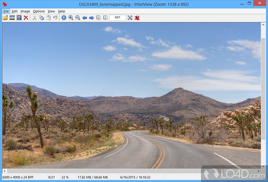Click the red IrfanView about icon
Screen dimensions: 268x182
[137, 18]
